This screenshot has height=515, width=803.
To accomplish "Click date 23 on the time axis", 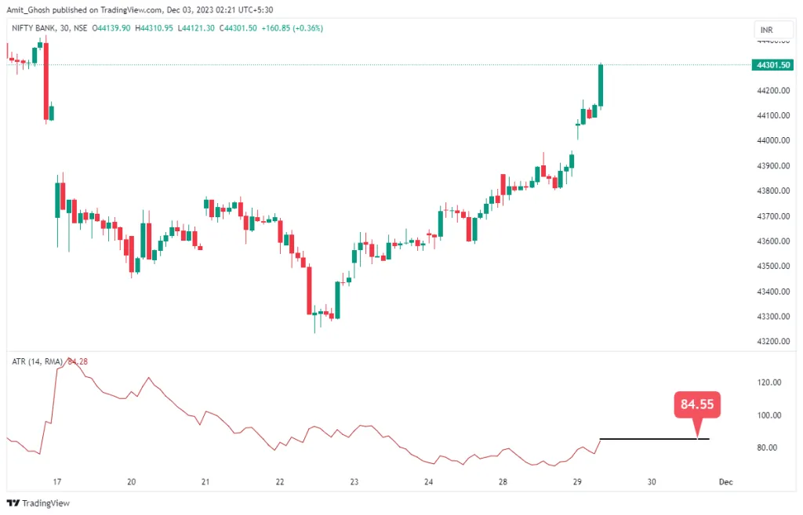I will 354,482.
